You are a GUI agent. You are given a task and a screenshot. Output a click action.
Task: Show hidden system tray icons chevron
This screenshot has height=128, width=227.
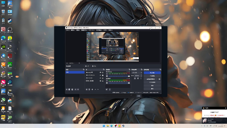(x=201, y=126)
